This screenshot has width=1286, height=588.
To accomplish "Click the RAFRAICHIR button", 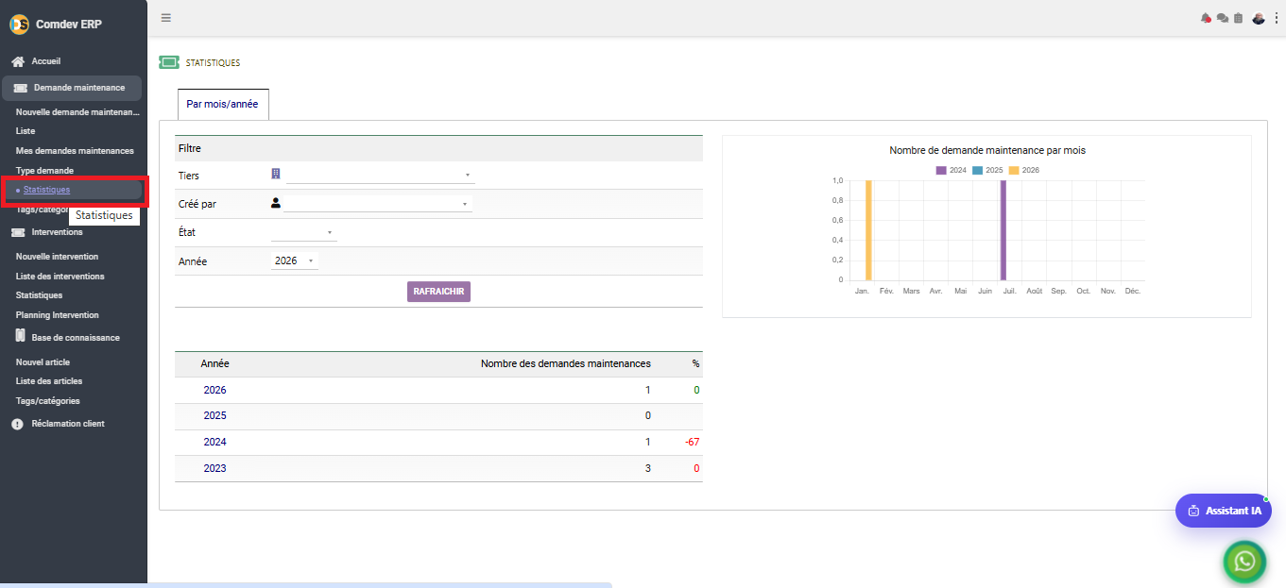I will (438, 292).
